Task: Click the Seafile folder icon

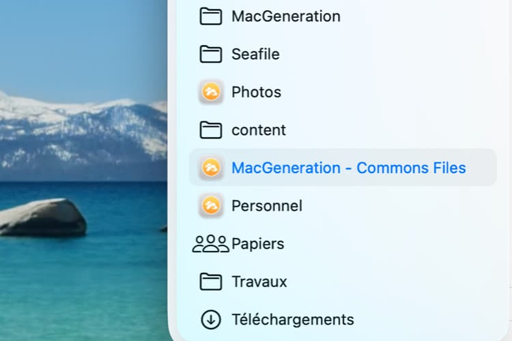Action: pos(211,54)
